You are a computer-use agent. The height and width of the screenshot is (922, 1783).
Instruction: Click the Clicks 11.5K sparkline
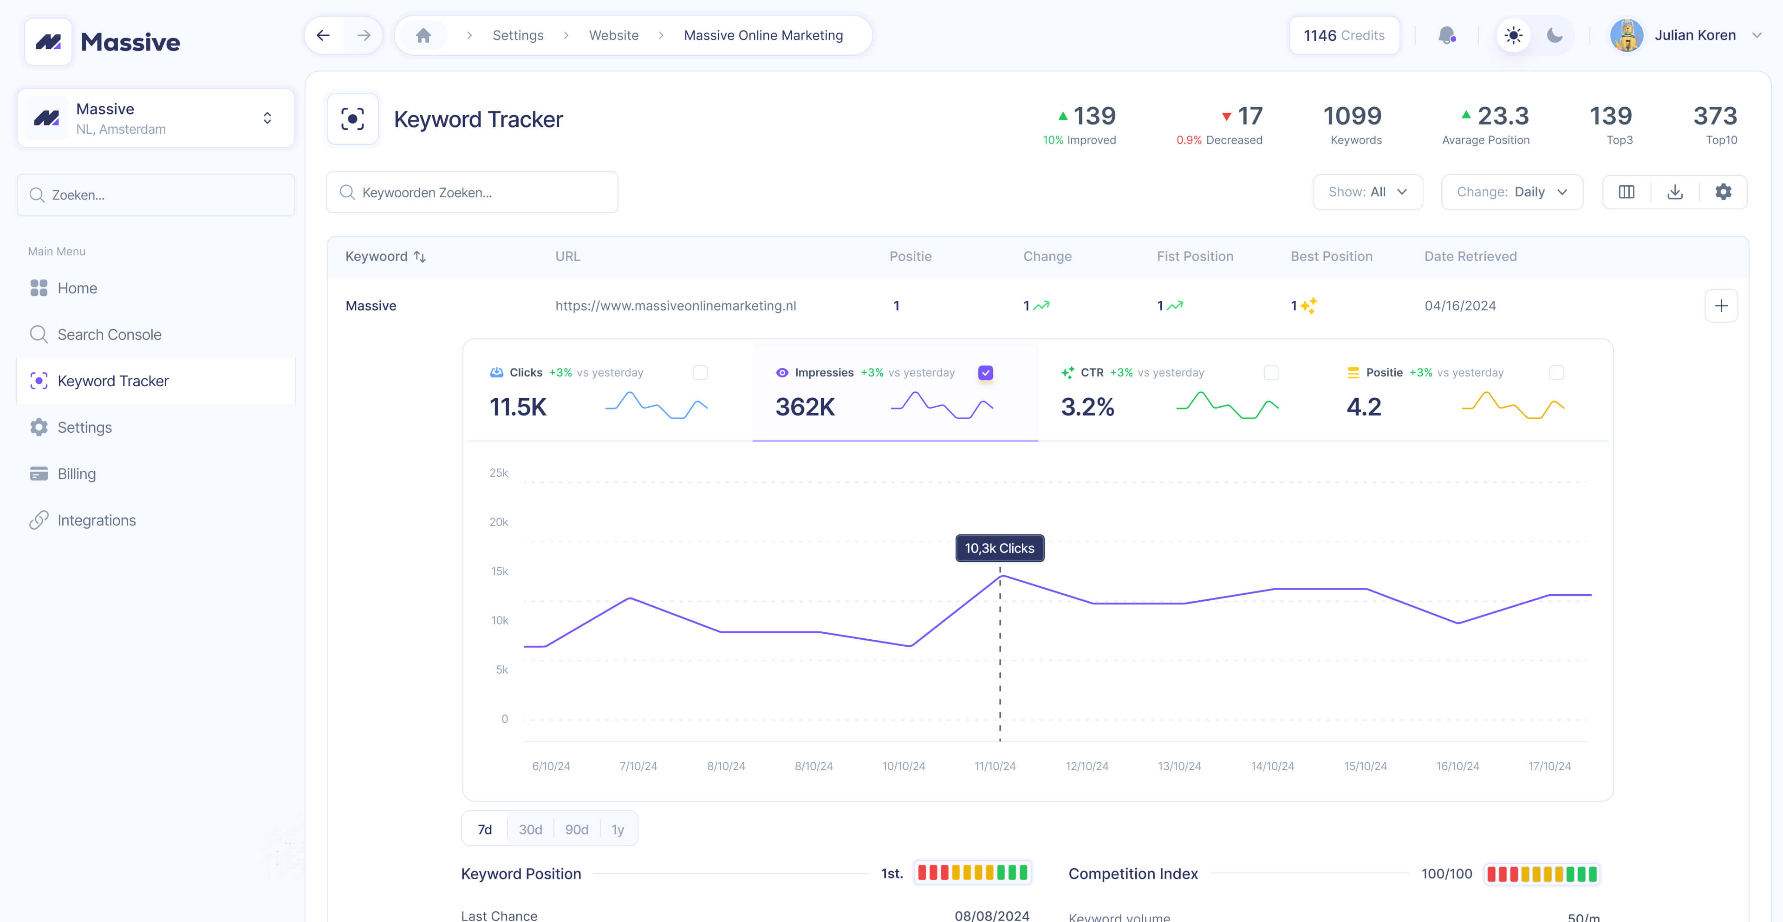(x=656, y=406)
